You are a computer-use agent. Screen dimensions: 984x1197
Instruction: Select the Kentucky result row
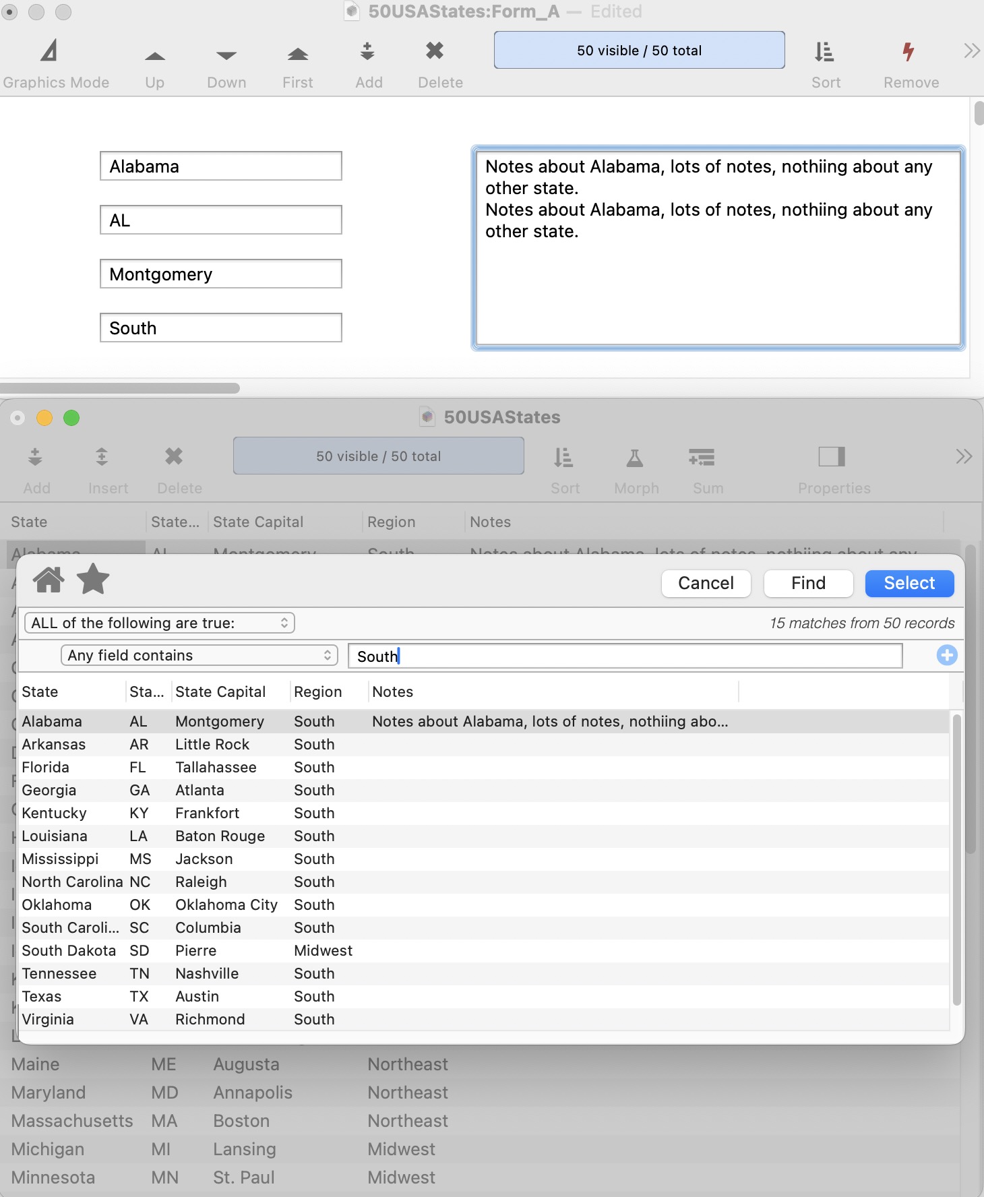click(484, 813)
